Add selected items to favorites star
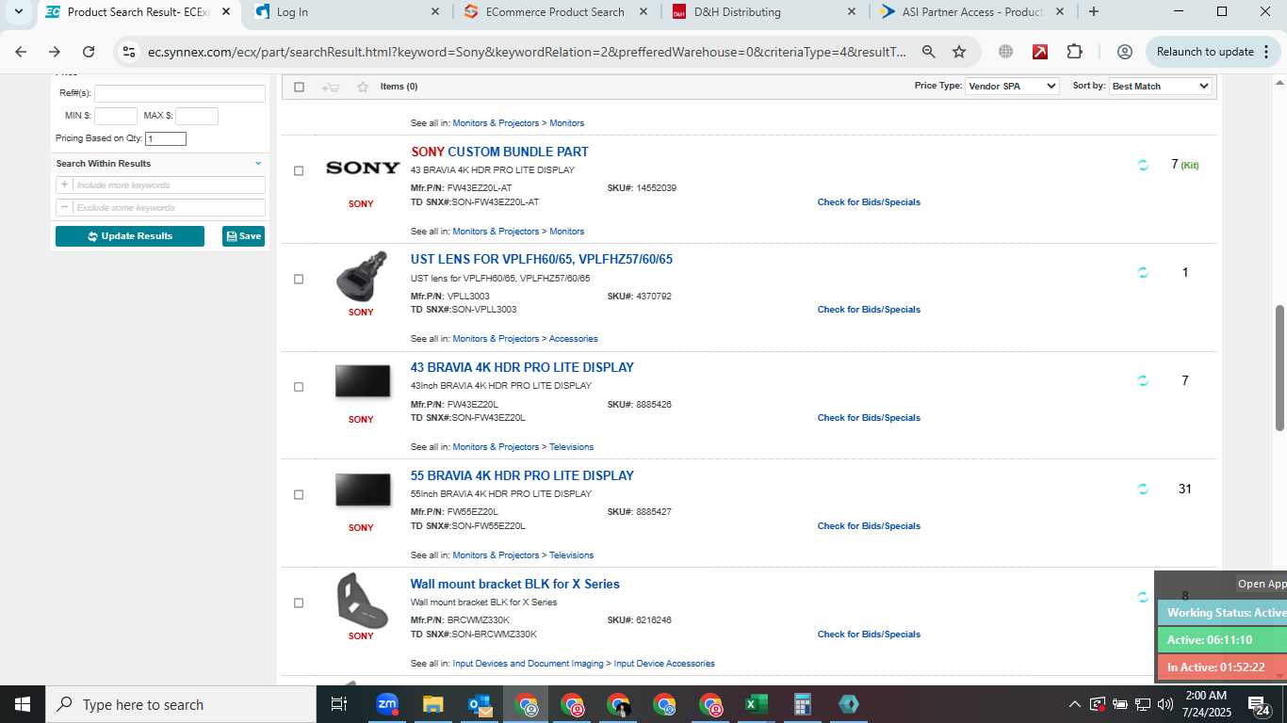This screenshot has height=723, width=1287. click(x=363, y=87)
